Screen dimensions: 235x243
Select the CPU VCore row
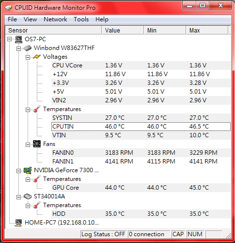pos(141,65)
